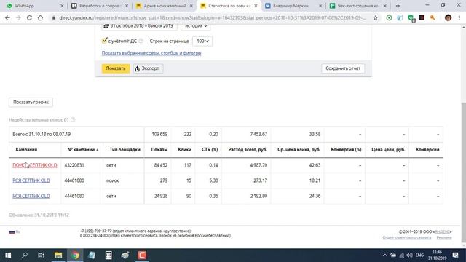Switch to Разработка и сопрово tab

point(100,6)
